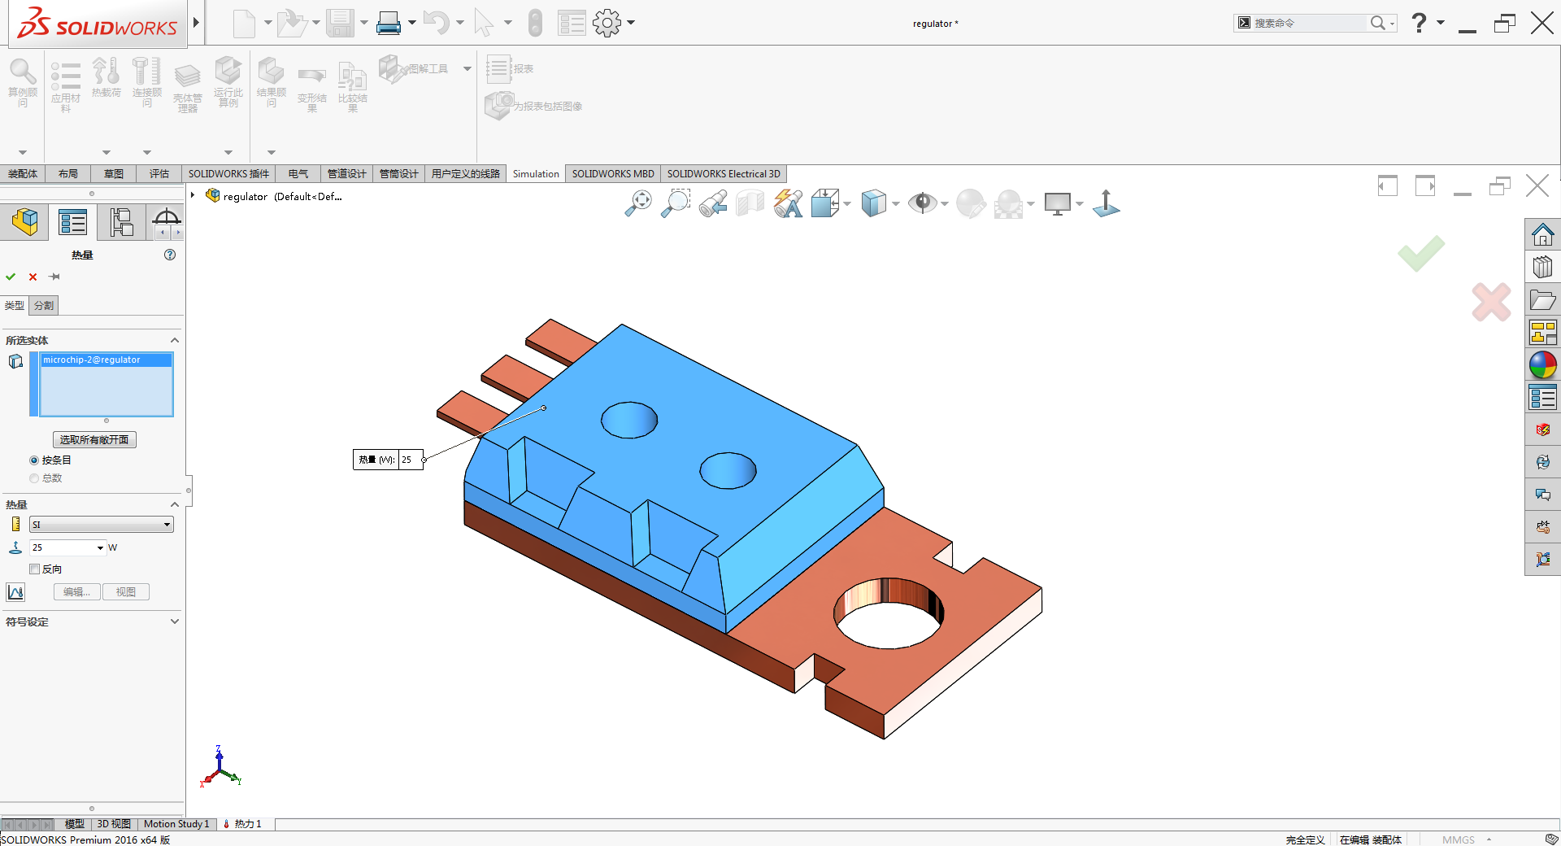Open the heat power value dropdown arrow
The height and width of the screenshot is (846, 1561).
tap(101, 547)
